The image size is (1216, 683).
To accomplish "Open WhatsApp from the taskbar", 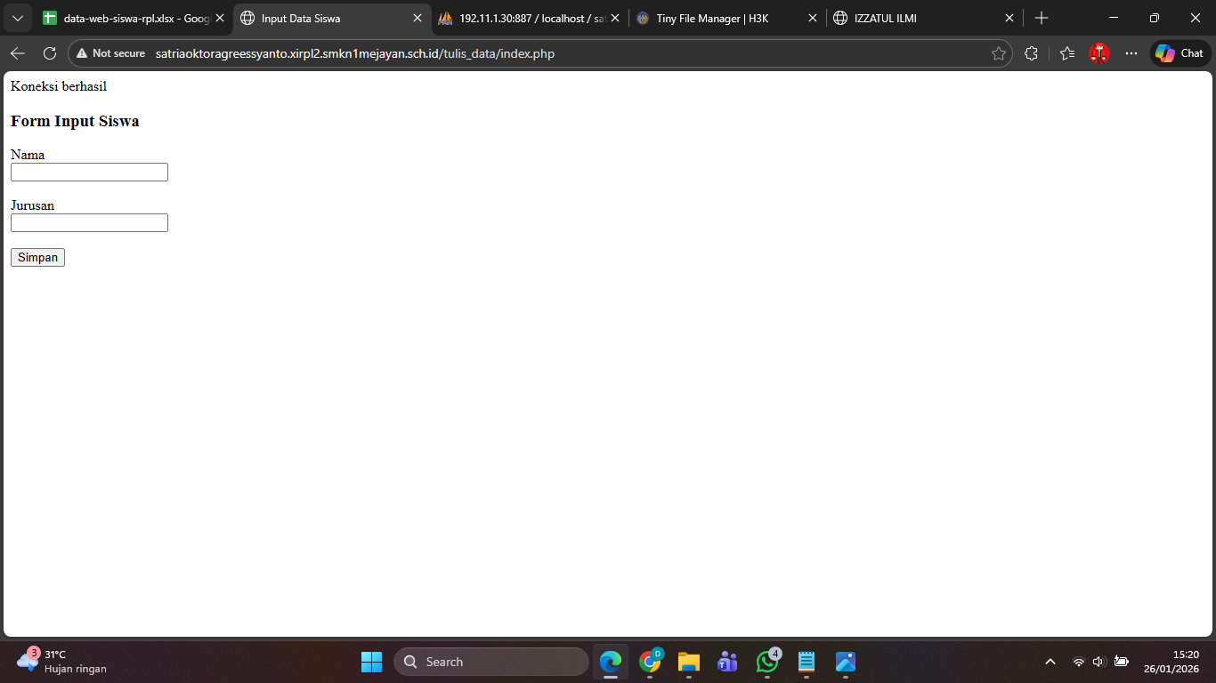I will 767,662.
